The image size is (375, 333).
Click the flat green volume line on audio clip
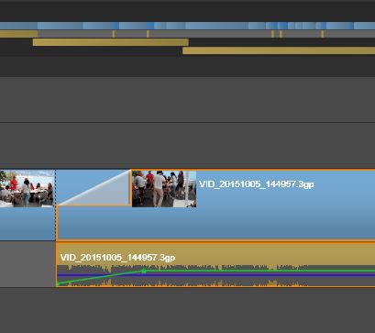pyautogui.click(x=259, y=271)
